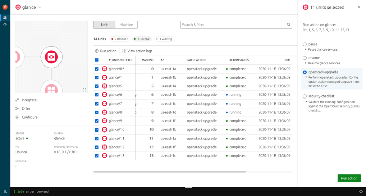
Task: Filter by 2 Blocked status chip
Action: click(120, 39)
